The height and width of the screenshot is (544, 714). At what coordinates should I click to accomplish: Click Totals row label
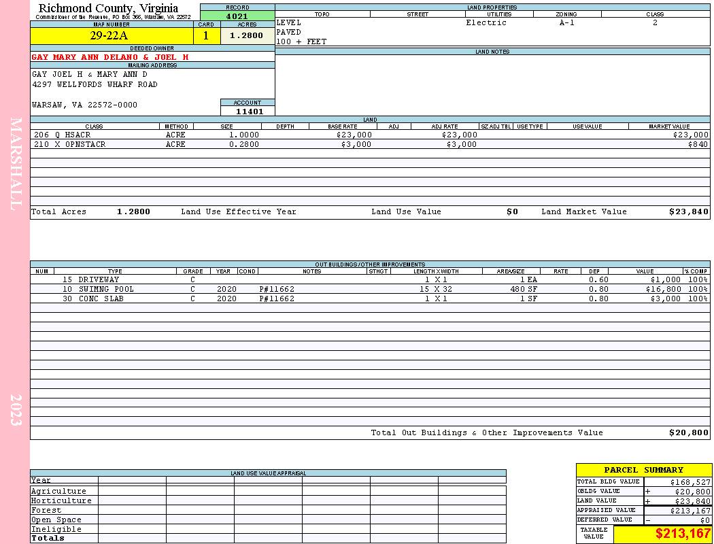pyautogui.click(x=48, y=538)
